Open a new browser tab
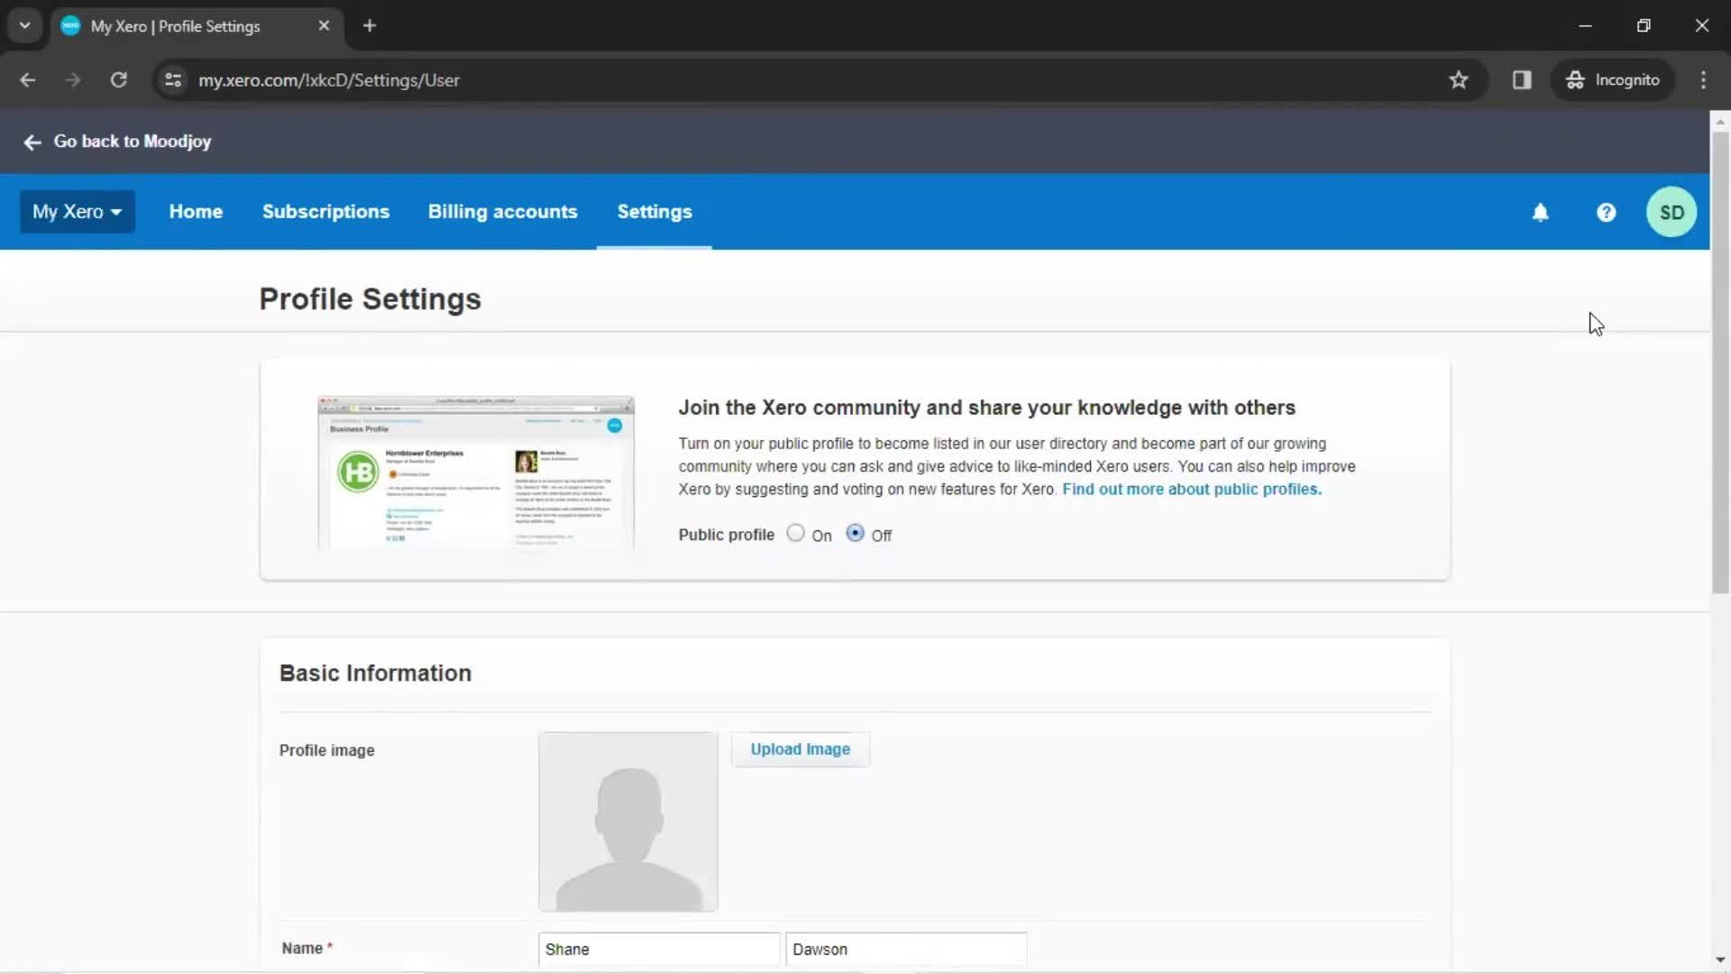The image size is (1731, 974). [370, 26]
